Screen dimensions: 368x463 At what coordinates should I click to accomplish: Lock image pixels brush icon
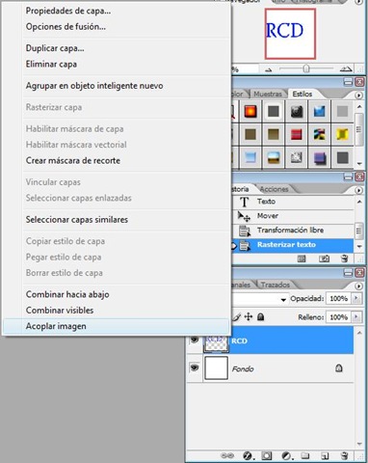pyautogui.click(x=237, y=317)
